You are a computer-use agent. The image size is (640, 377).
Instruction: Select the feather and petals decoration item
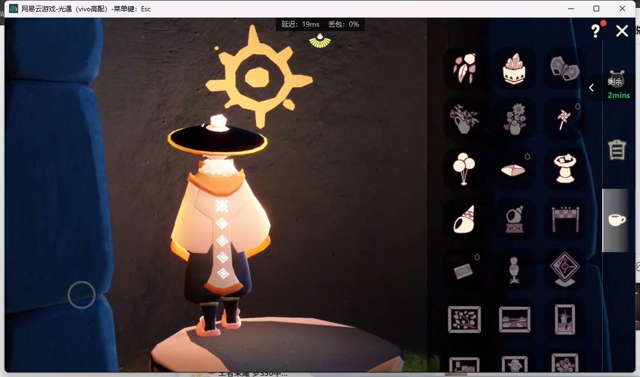[x=464, y=68]
